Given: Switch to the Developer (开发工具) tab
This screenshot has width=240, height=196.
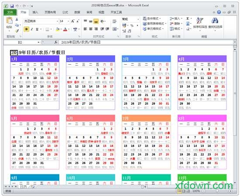Looking at the screenshot, I should (x=116, y=12).
